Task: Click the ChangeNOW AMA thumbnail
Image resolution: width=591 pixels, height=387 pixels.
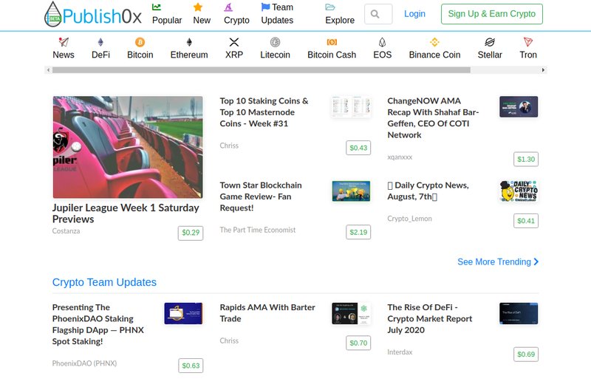Action: click(x=519, y=106)
